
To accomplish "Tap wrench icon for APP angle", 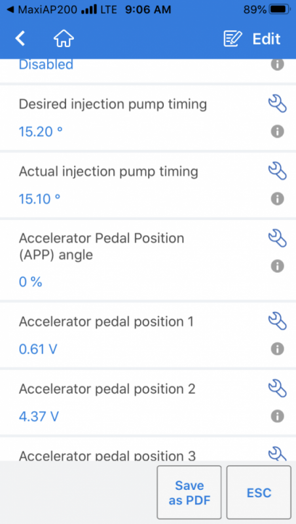I will click(277, 238).
